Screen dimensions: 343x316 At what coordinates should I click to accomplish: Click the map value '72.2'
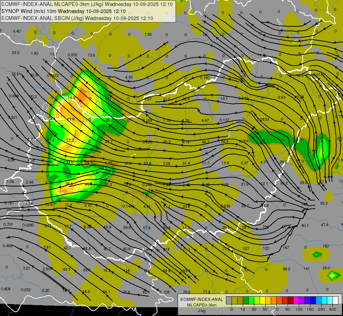[68, 205]
